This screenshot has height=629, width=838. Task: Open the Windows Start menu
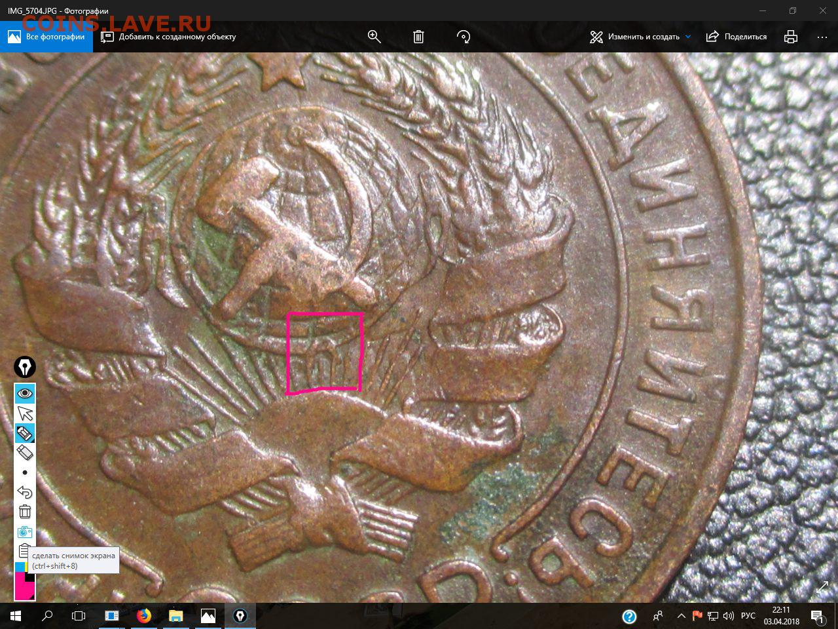coord(16,616)
